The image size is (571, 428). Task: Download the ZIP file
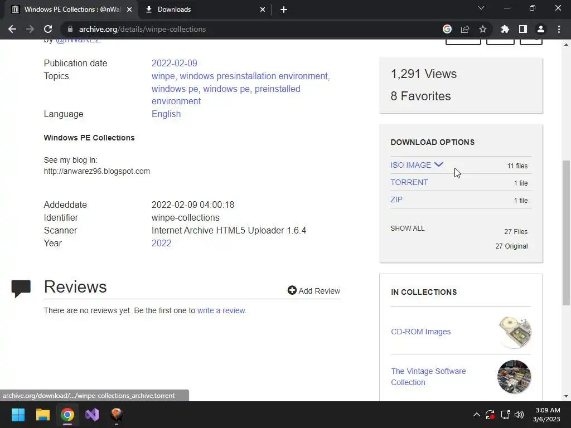(x=396, y=200)
